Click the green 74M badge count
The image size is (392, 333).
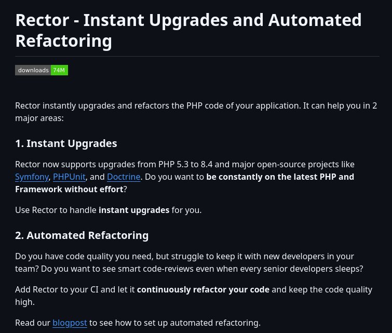pyautogui.click(x=59, y=70)
